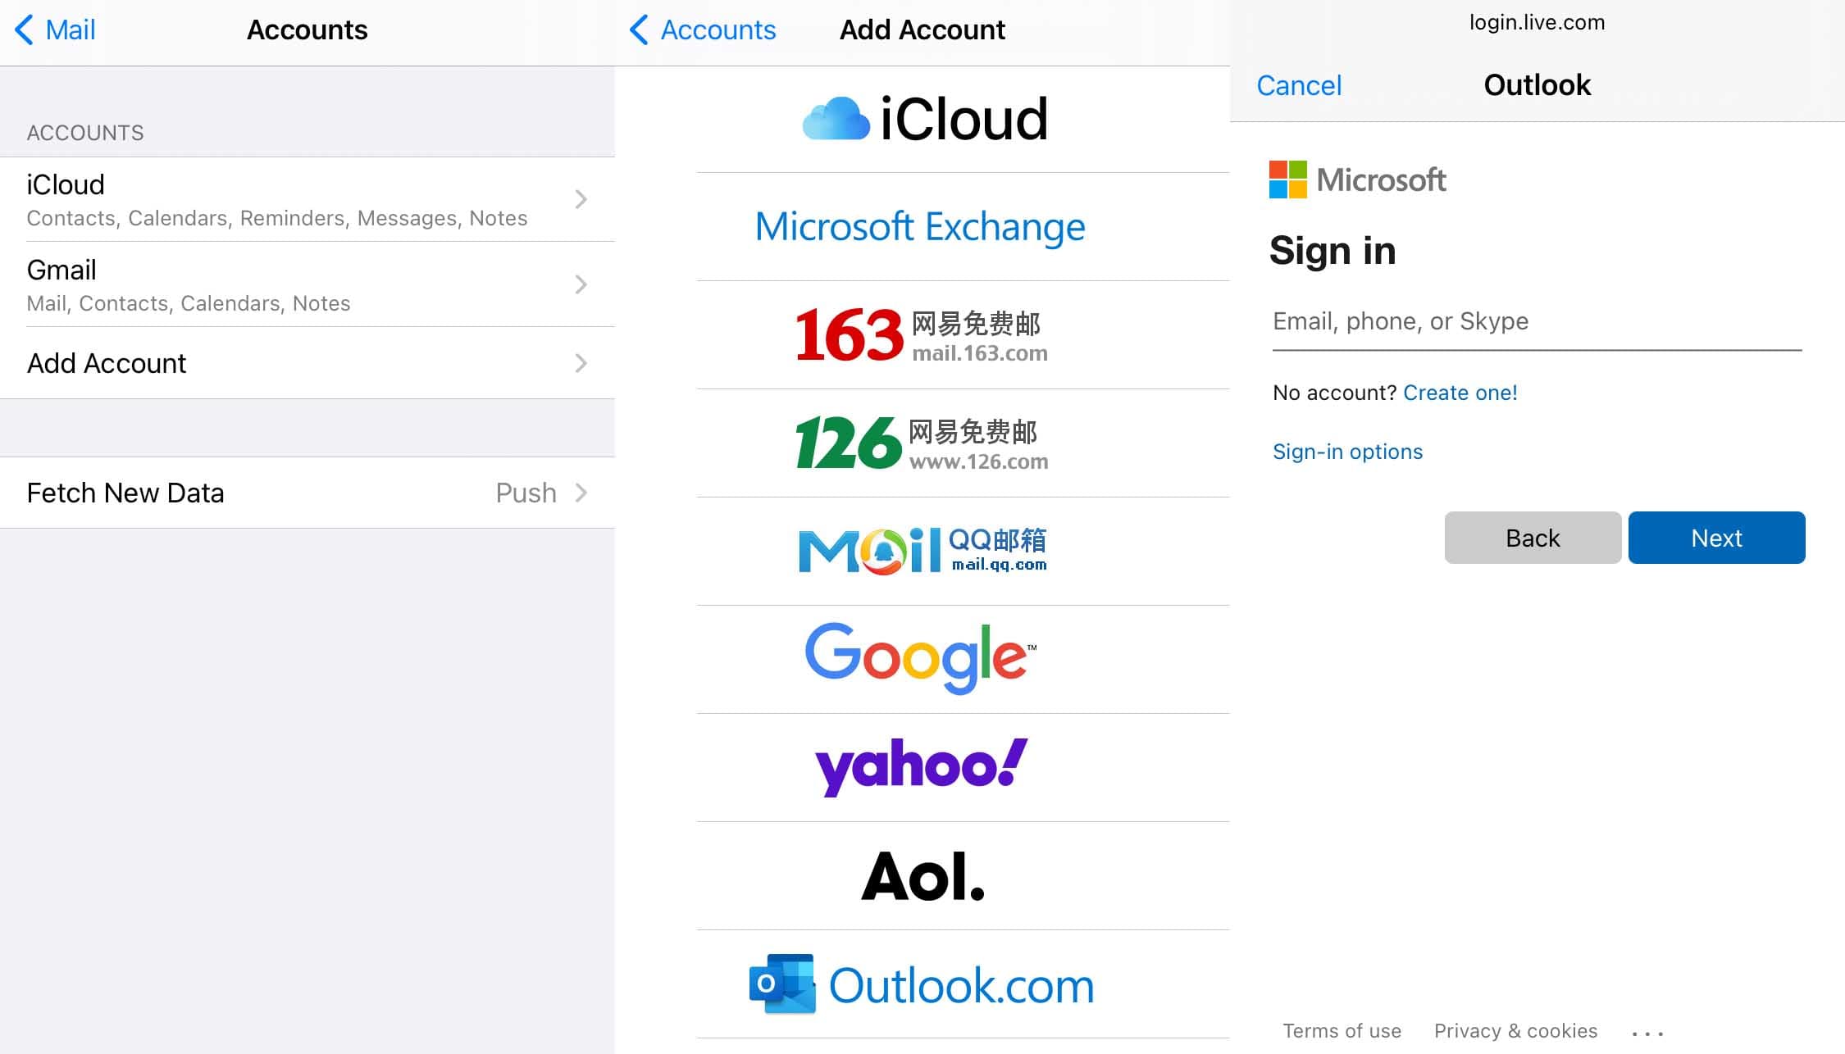This screenshot has width=1845, height=1054.
Task: Open the Gmail account details
Action: pyautogui.click(x=307, y=284)
